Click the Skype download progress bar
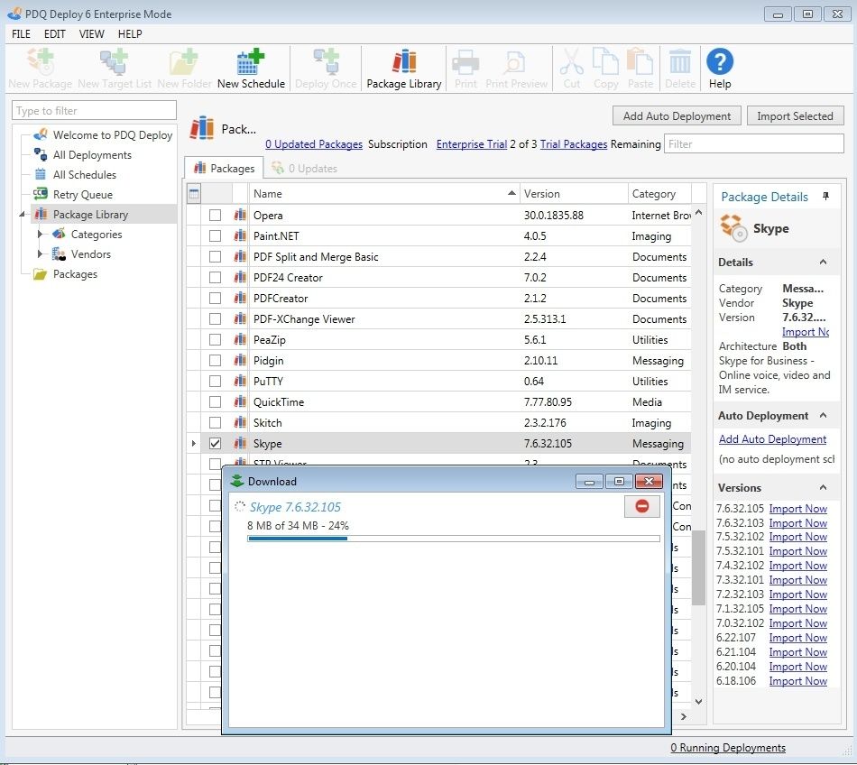 453,539
